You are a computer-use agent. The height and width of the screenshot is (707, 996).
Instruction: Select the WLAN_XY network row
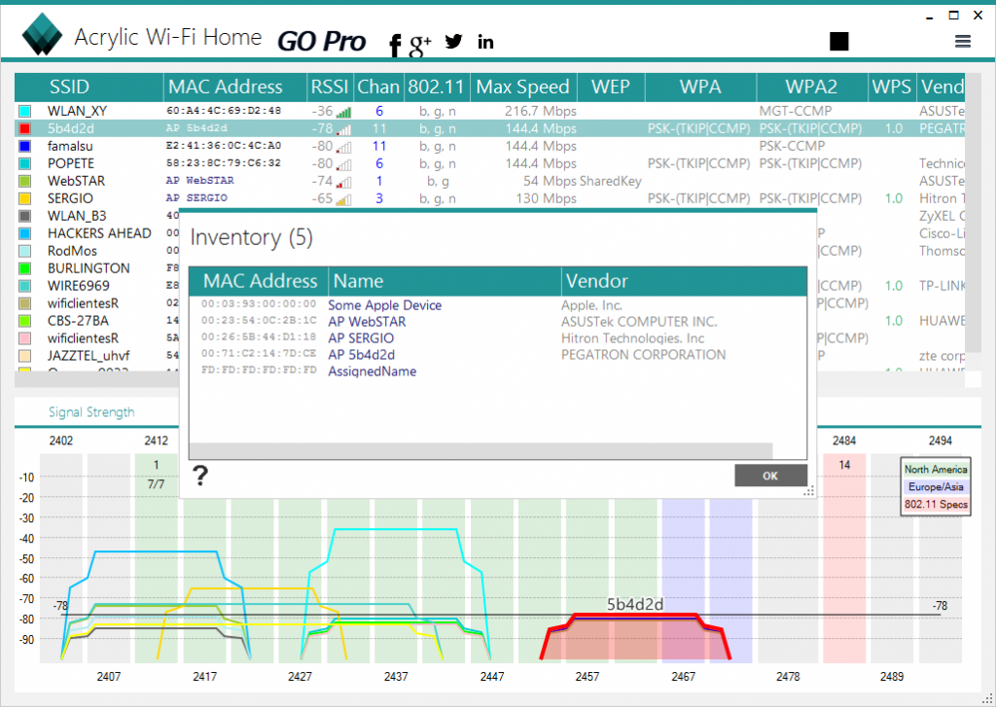tap(489, 111)
